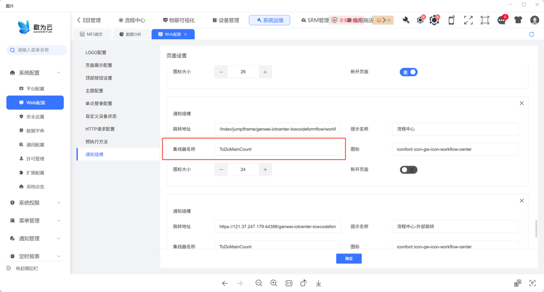Click 收起侧边栏 to collapse the sidebar
The image size is (544, 292).
23,268
